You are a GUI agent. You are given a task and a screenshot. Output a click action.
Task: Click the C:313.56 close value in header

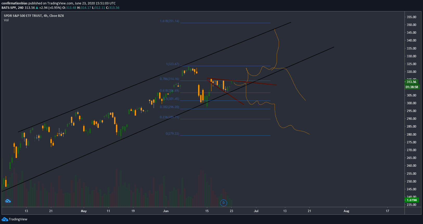[x=113, y=8]
